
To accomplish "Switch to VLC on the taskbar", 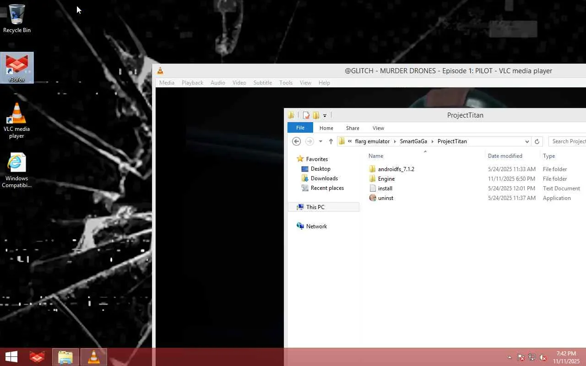I will [x=94, y=357].
